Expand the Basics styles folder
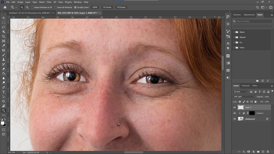274x154 pixels. point(234,32)
